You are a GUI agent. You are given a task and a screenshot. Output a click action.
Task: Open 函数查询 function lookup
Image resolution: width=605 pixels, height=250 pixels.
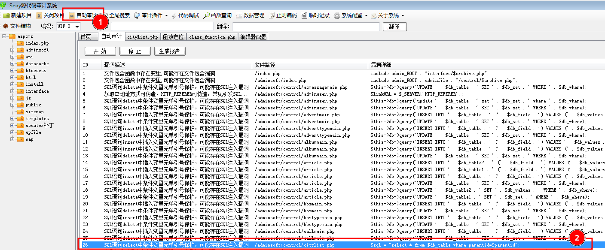tap(217, 15)
